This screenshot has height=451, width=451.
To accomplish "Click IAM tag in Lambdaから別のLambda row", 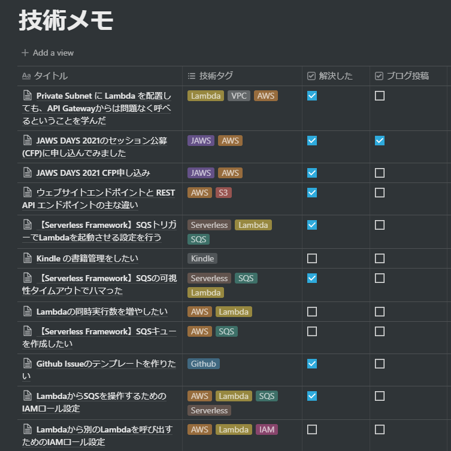I will click(x=267, y=429).
